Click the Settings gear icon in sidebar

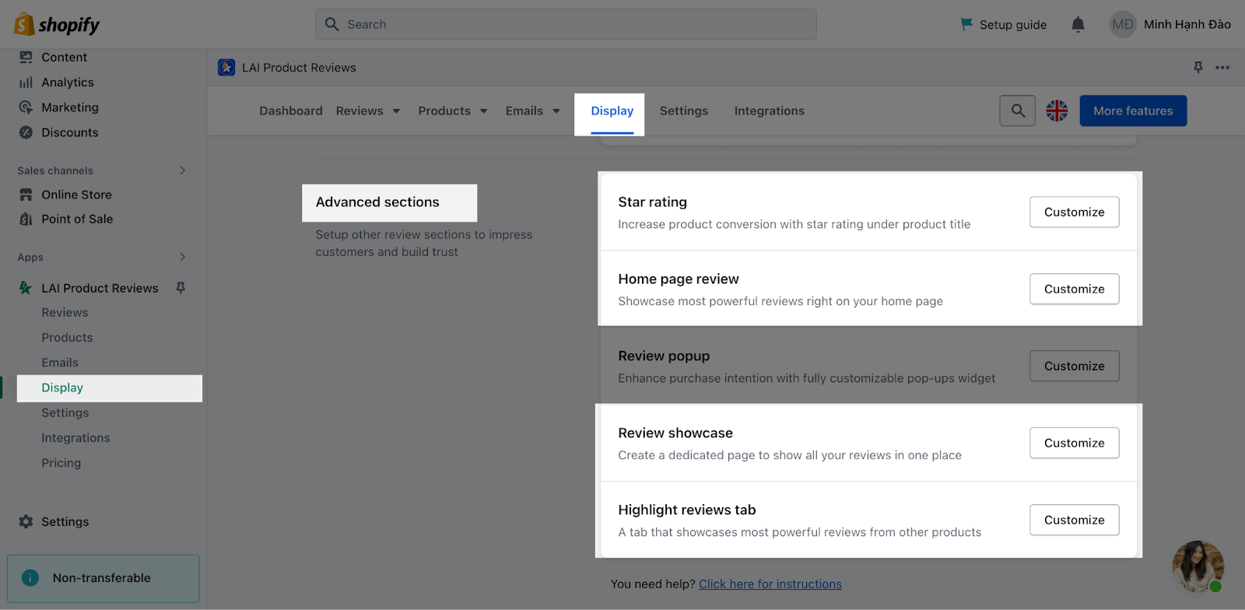26,521
